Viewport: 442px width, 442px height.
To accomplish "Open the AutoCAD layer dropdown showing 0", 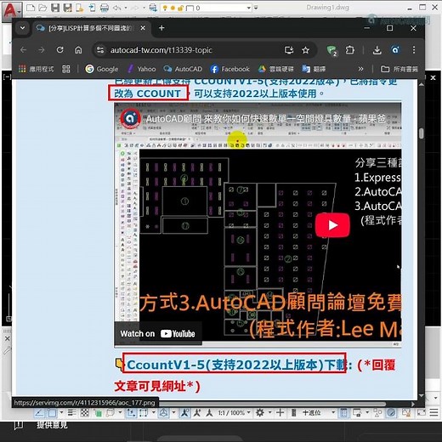I will (206, 8).
